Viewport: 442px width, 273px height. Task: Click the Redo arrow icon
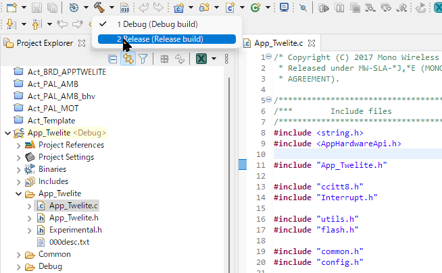(158, 7)
